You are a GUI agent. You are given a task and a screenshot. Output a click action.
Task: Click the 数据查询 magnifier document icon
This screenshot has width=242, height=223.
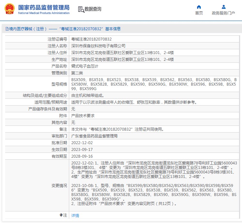(x=81, y=9)
